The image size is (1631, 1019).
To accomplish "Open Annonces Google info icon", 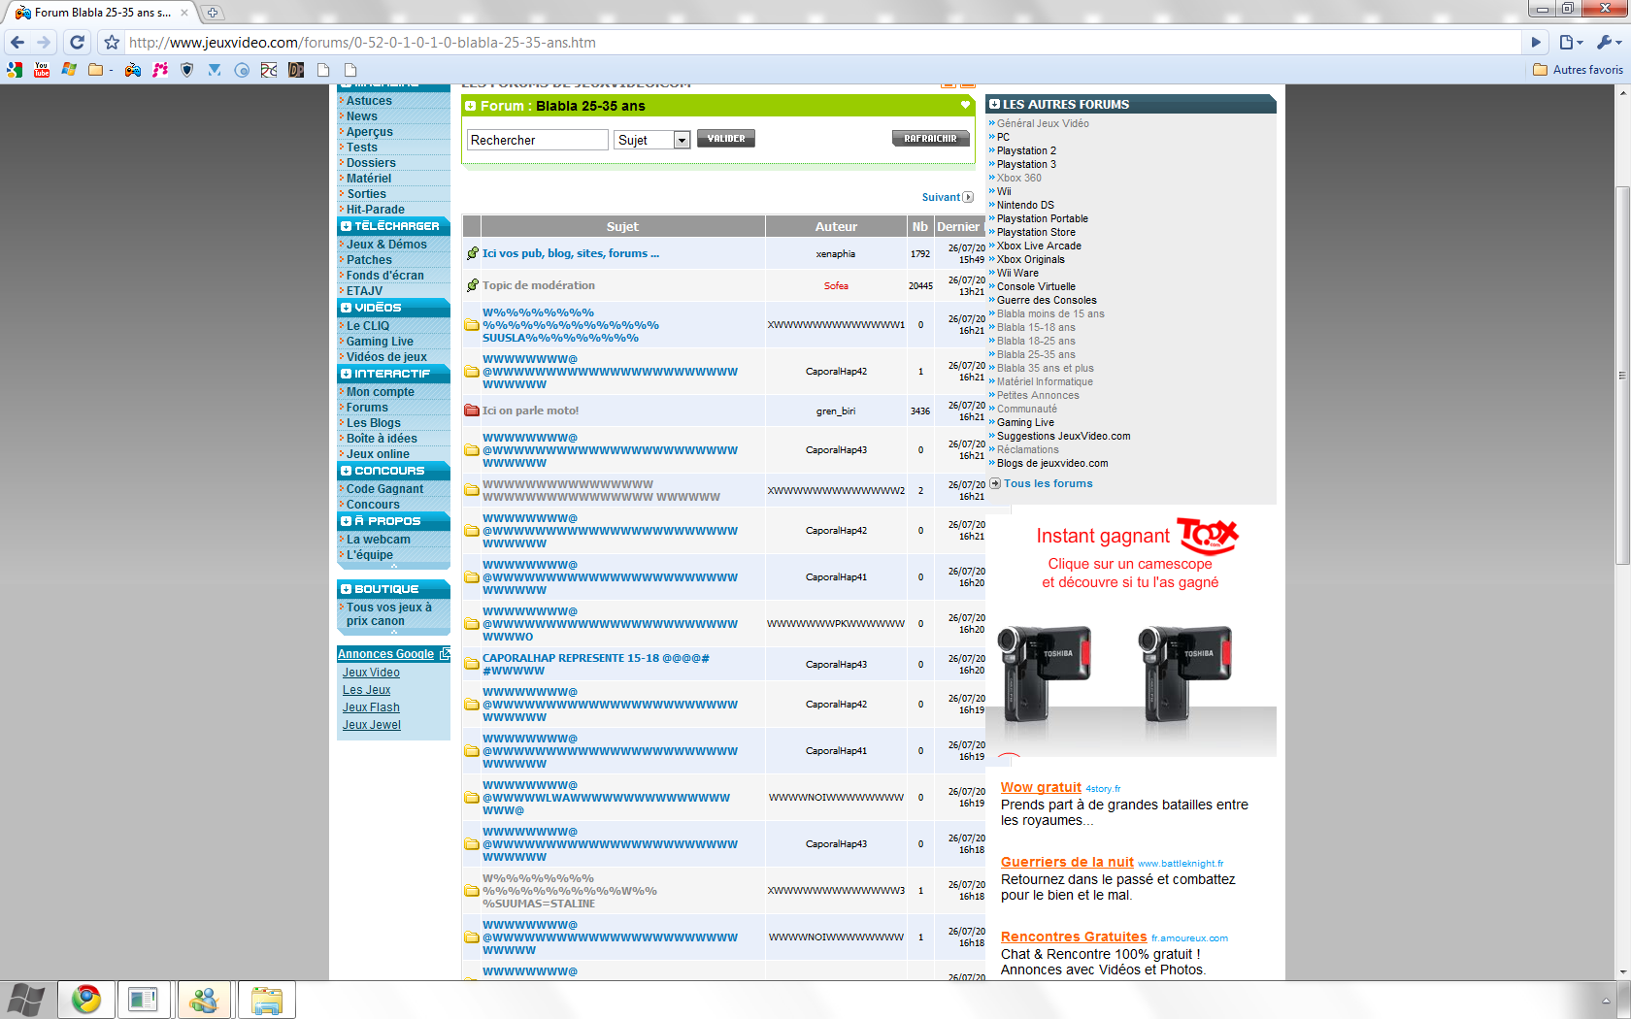I will tap(445, 653).
